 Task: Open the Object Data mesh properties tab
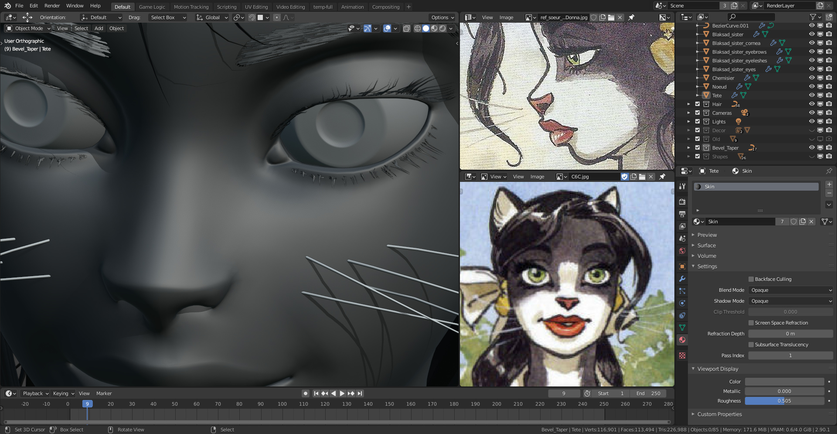[x=682, y=328]
